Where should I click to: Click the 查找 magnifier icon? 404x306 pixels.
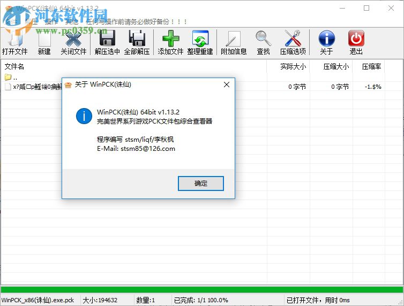[x=263, y=39]
